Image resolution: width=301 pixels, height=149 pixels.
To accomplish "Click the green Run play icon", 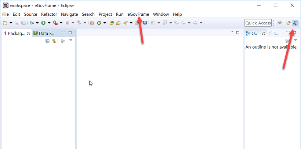I will pos(43,23).
